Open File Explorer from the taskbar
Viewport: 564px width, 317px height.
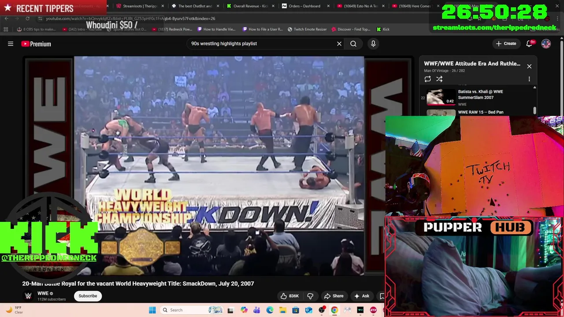282,310
